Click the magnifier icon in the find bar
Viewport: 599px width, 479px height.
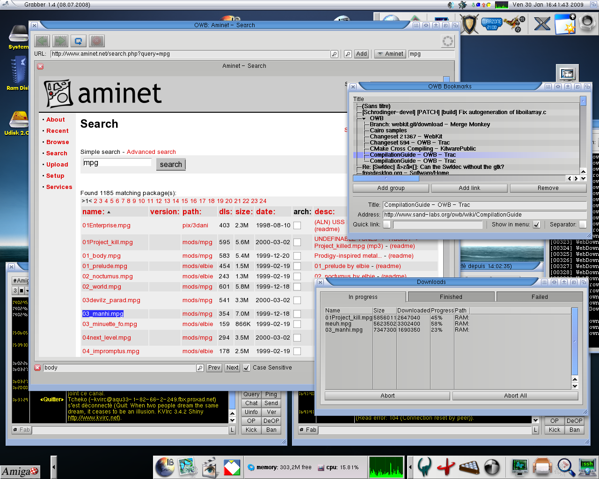click(200, 368)
